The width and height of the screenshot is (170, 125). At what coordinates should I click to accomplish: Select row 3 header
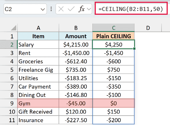(9, 53)
